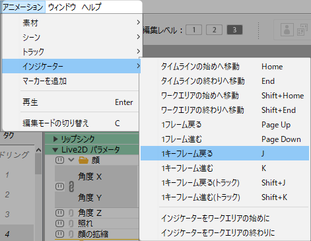The height and width of the screenshot is (241, 311).
Task: Select 1キーフレーム進む with shortcut K
Action: tap(225, 168)
